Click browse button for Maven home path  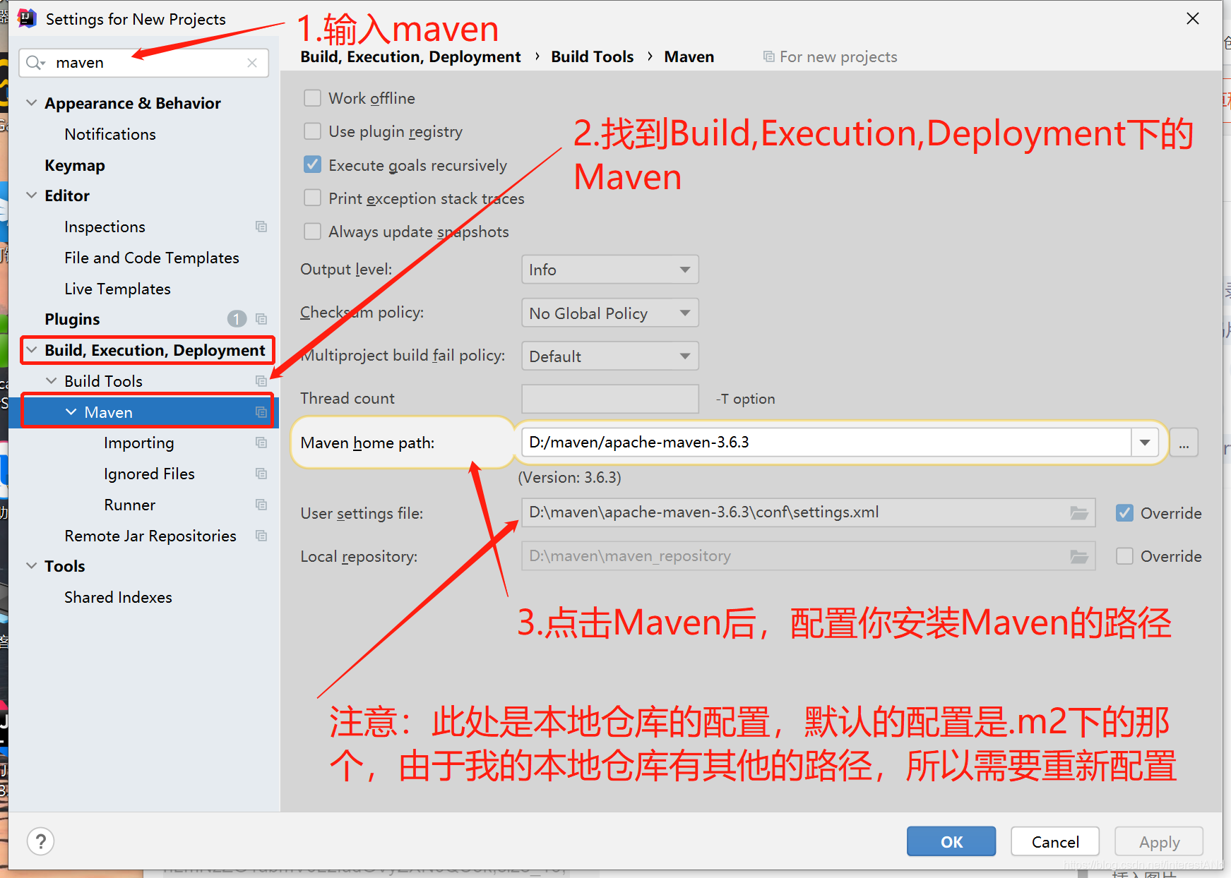[1184, 443]
